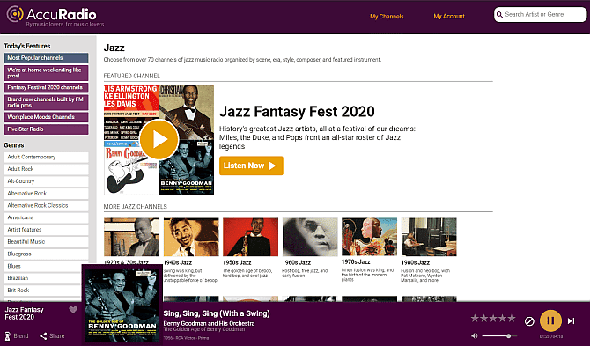Click Sing, Sing, Sing song title
This screenshot has width=590, height=346.
217,313
